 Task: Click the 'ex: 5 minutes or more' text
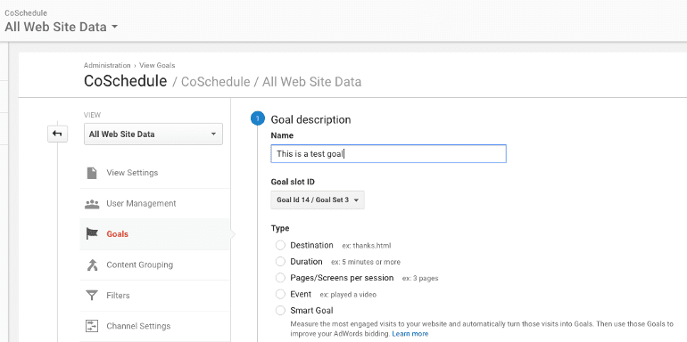(x=366, y=262)
